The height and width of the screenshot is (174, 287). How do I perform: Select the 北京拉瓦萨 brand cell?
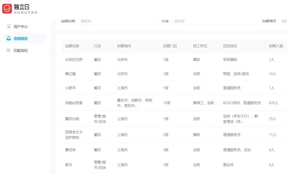74,60
